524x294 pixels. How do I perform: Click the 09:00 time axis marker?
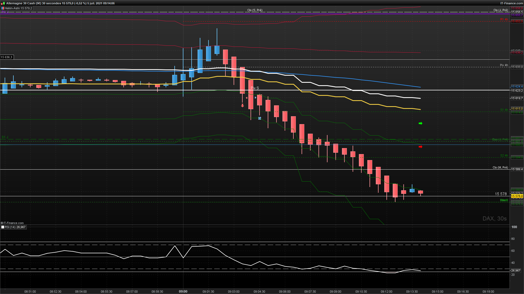(183, 291)
